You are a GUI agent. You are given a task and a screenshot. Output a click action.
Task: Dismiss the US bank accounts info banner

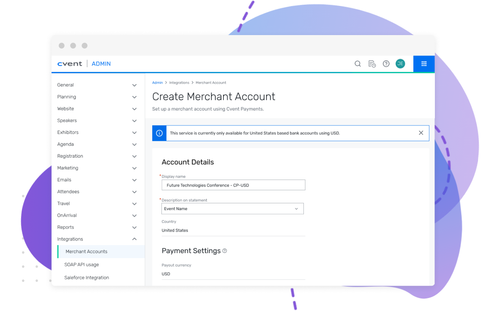(x=421, y=133)
